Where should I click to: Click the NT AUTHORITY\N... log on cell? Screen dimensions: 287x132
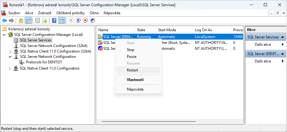point(212,43)
